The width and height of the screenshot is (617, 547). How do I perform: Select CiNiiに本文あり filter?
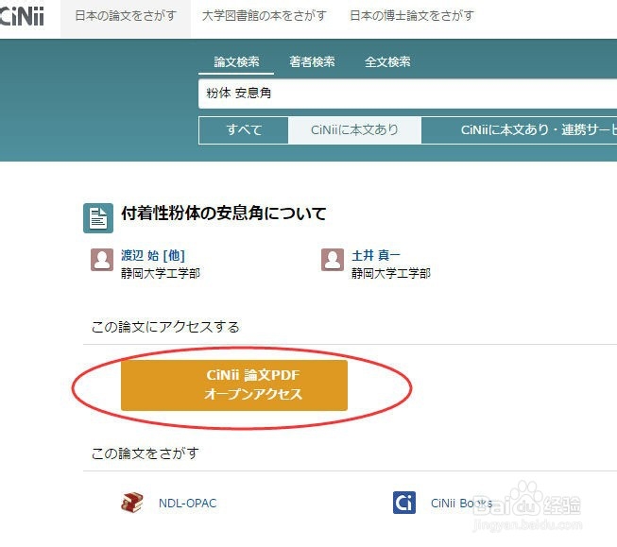tap(354, 129)
